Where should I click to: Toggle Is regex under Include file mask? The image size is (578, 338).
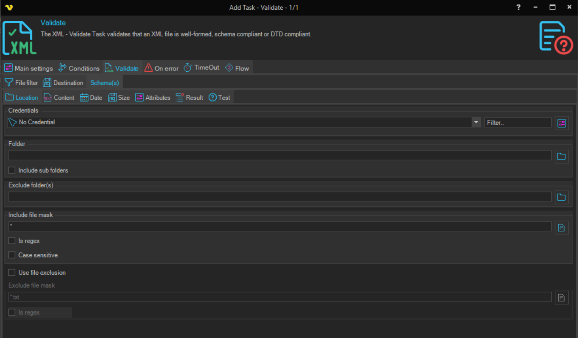(12, 241)
